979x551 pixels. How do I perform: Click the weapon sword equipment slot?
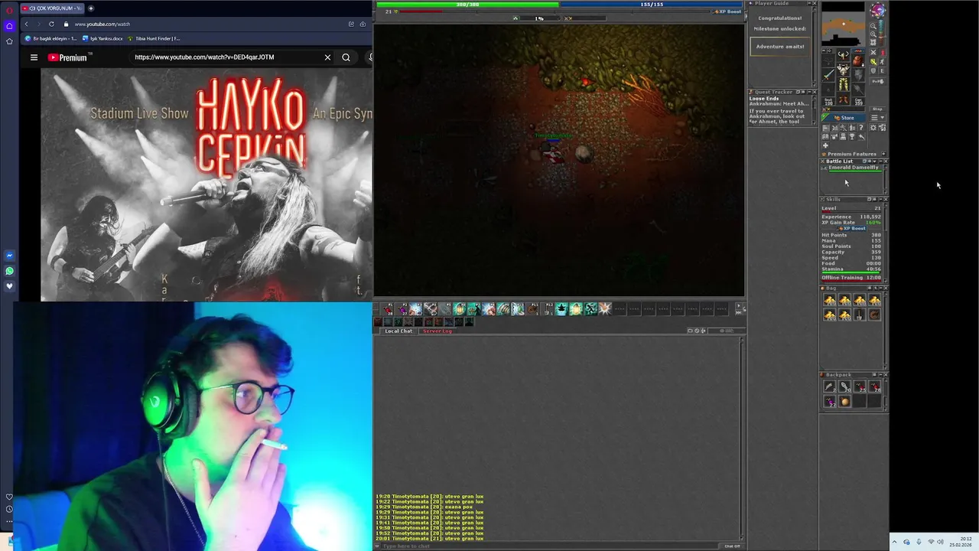pyautogui.click(x=828, y=74)
